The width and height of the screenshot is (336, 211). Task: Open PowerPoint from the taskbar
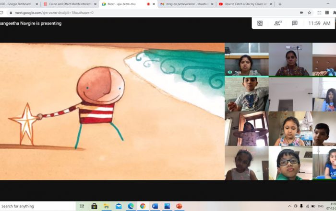coord(179,206)
